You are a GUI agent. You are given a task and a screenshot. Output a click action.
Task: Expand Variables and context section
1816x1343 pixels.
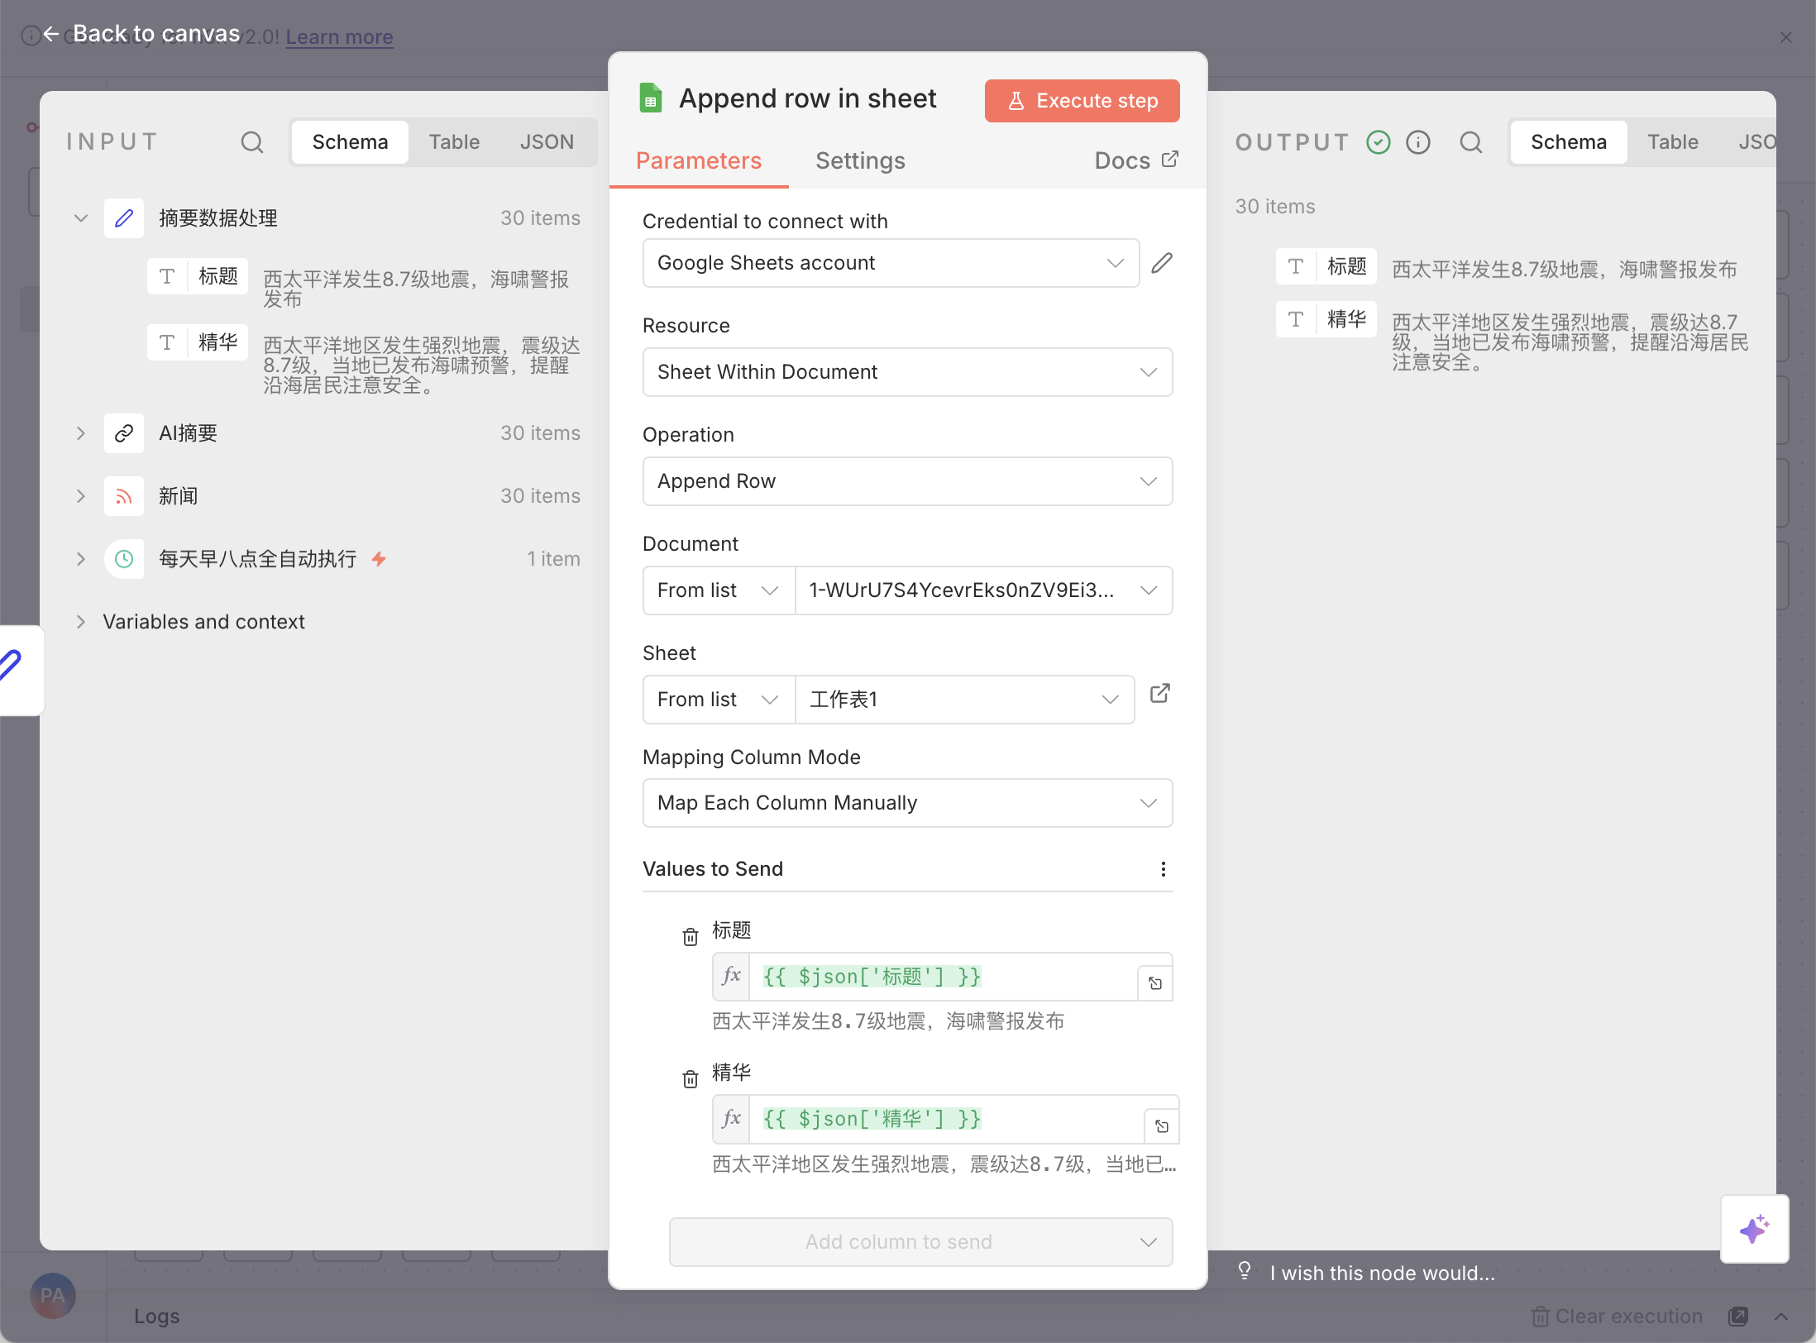pyautogui.click(x=81, y=622)
